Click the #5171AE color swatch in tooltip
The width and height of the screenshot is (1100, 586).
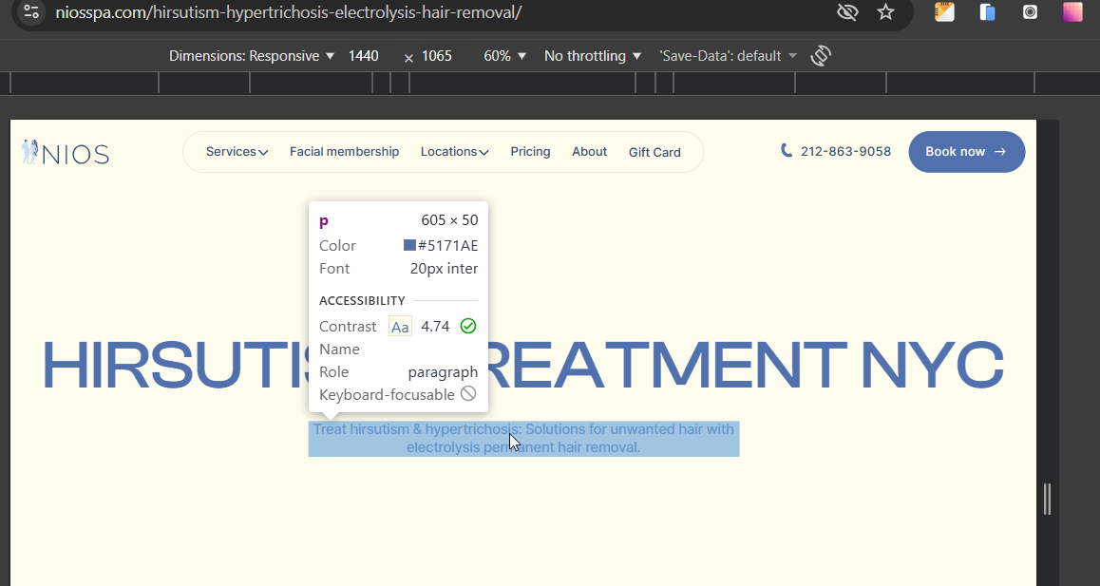pos(409,245)
